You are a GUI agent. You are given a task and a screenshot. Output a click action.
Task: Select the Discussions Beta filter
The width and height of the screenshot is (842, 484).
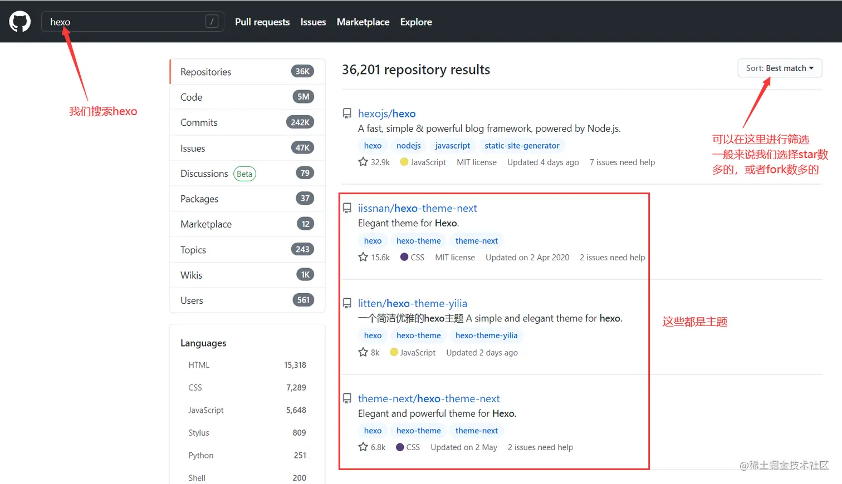[x=247, y=174]
